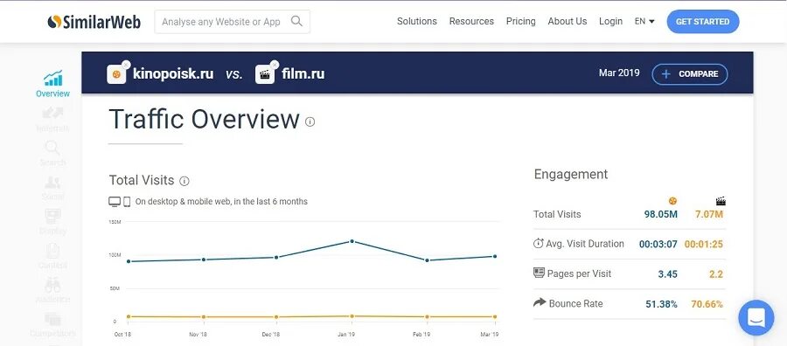Click the 7.07M total visits value

point(708,215)
